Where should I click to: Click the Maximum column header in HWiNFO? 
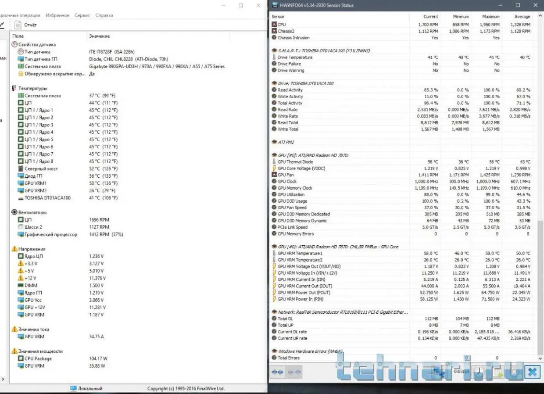click(x=490, y=17)
